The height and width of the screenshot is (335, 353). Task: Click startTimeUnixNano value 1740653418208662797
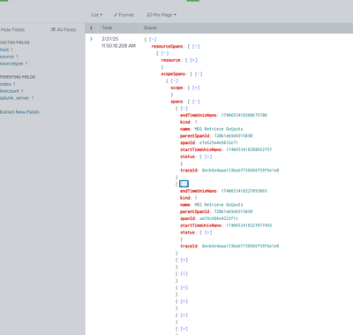pos(249,149)
